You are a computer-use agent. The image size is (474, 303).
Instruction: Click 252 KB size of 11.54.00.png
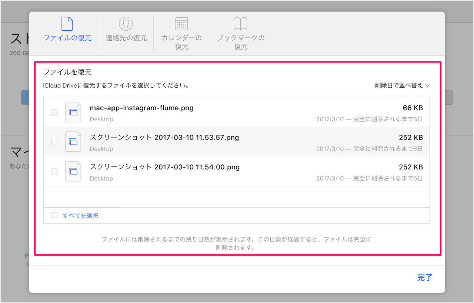[411, 167]
